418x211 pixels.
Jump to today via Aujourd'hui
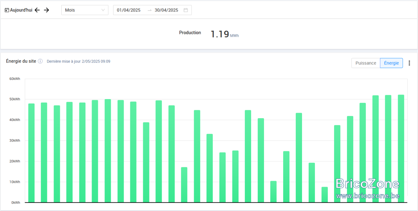point(21,10)
